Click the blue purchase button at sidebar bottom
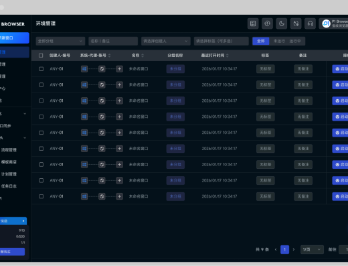The width and height of the screenshot is (348, 266). pyautogui.click(x=12, y=252)
